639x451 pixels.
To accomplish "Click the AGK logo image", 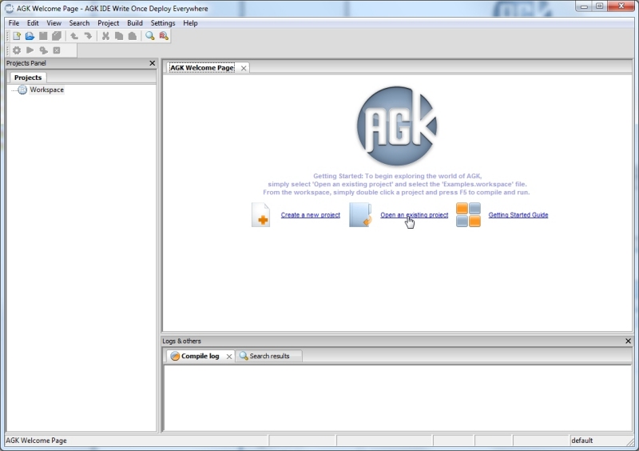I will (x=397, y=126).
